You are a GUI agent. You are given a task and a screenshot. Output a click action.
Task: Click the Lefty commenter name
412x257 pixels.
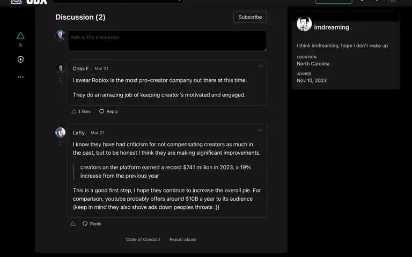pos(78,133)
